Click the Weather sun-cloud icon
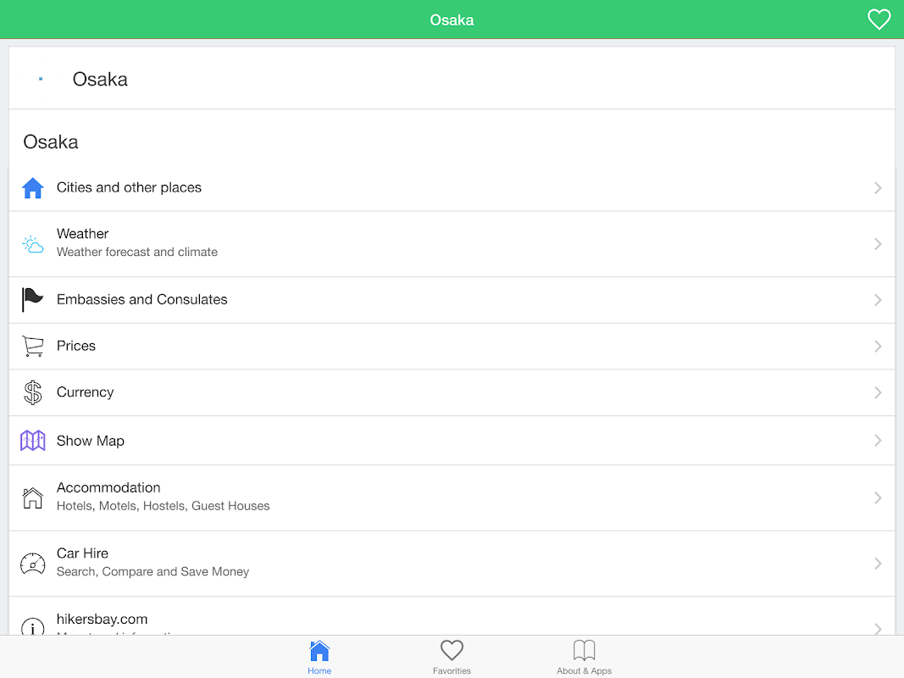Viewport: 904px width, 678px height. (x=33, y=244)
